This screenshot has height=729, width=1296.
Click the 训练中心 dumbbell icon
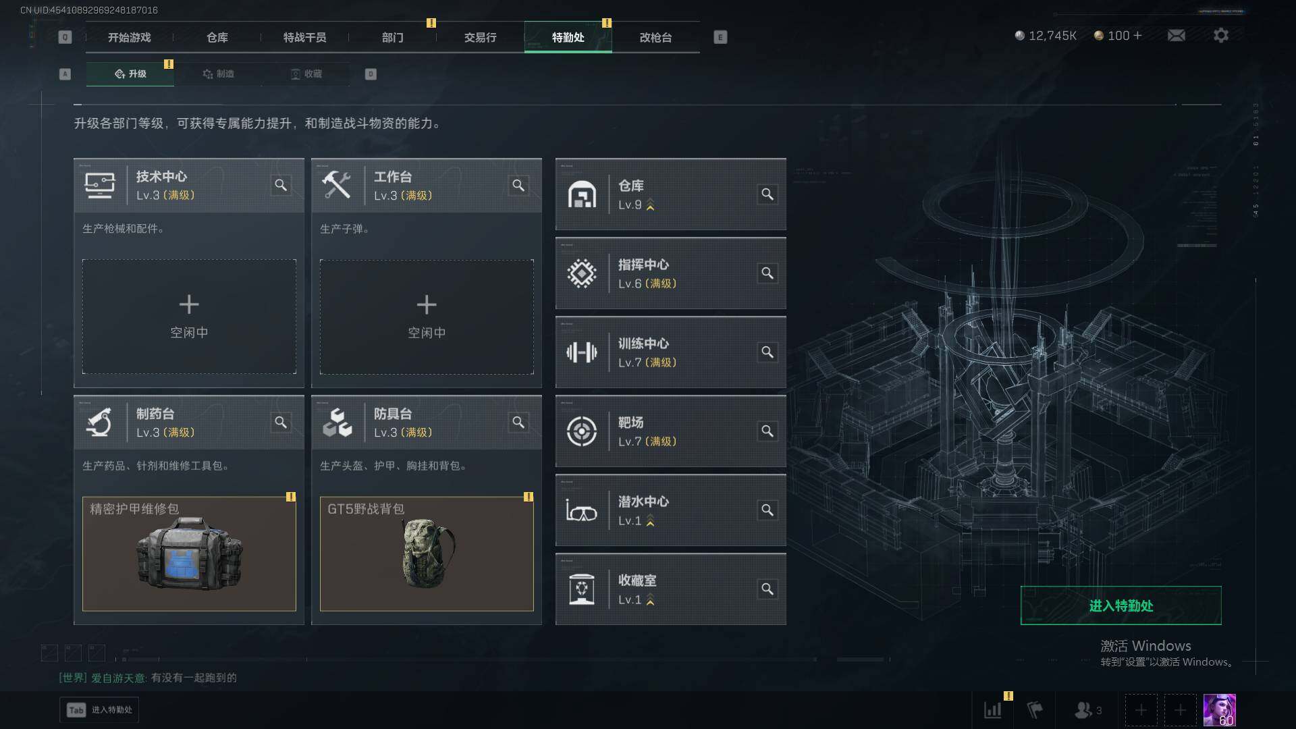[x=581, y=352]
